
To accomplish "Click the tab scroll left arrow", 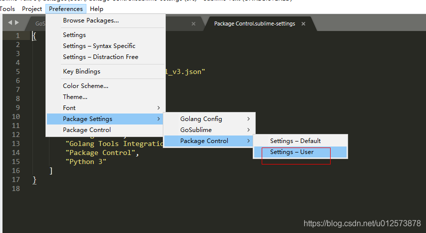I will (9, 23).
